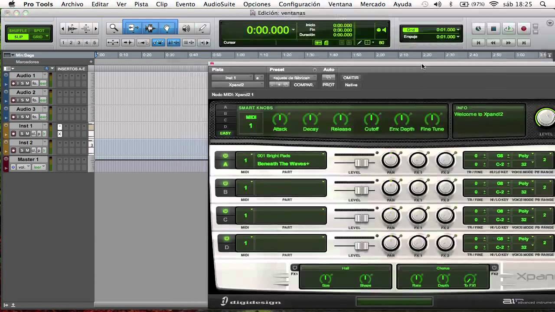This screenshot has height=312, width=555.
Task: Mute the Inst 1 track
Action: (27, 133)
